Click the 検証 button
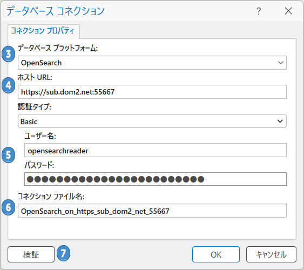This screenshot has width=304, height=270. [31, 254]
